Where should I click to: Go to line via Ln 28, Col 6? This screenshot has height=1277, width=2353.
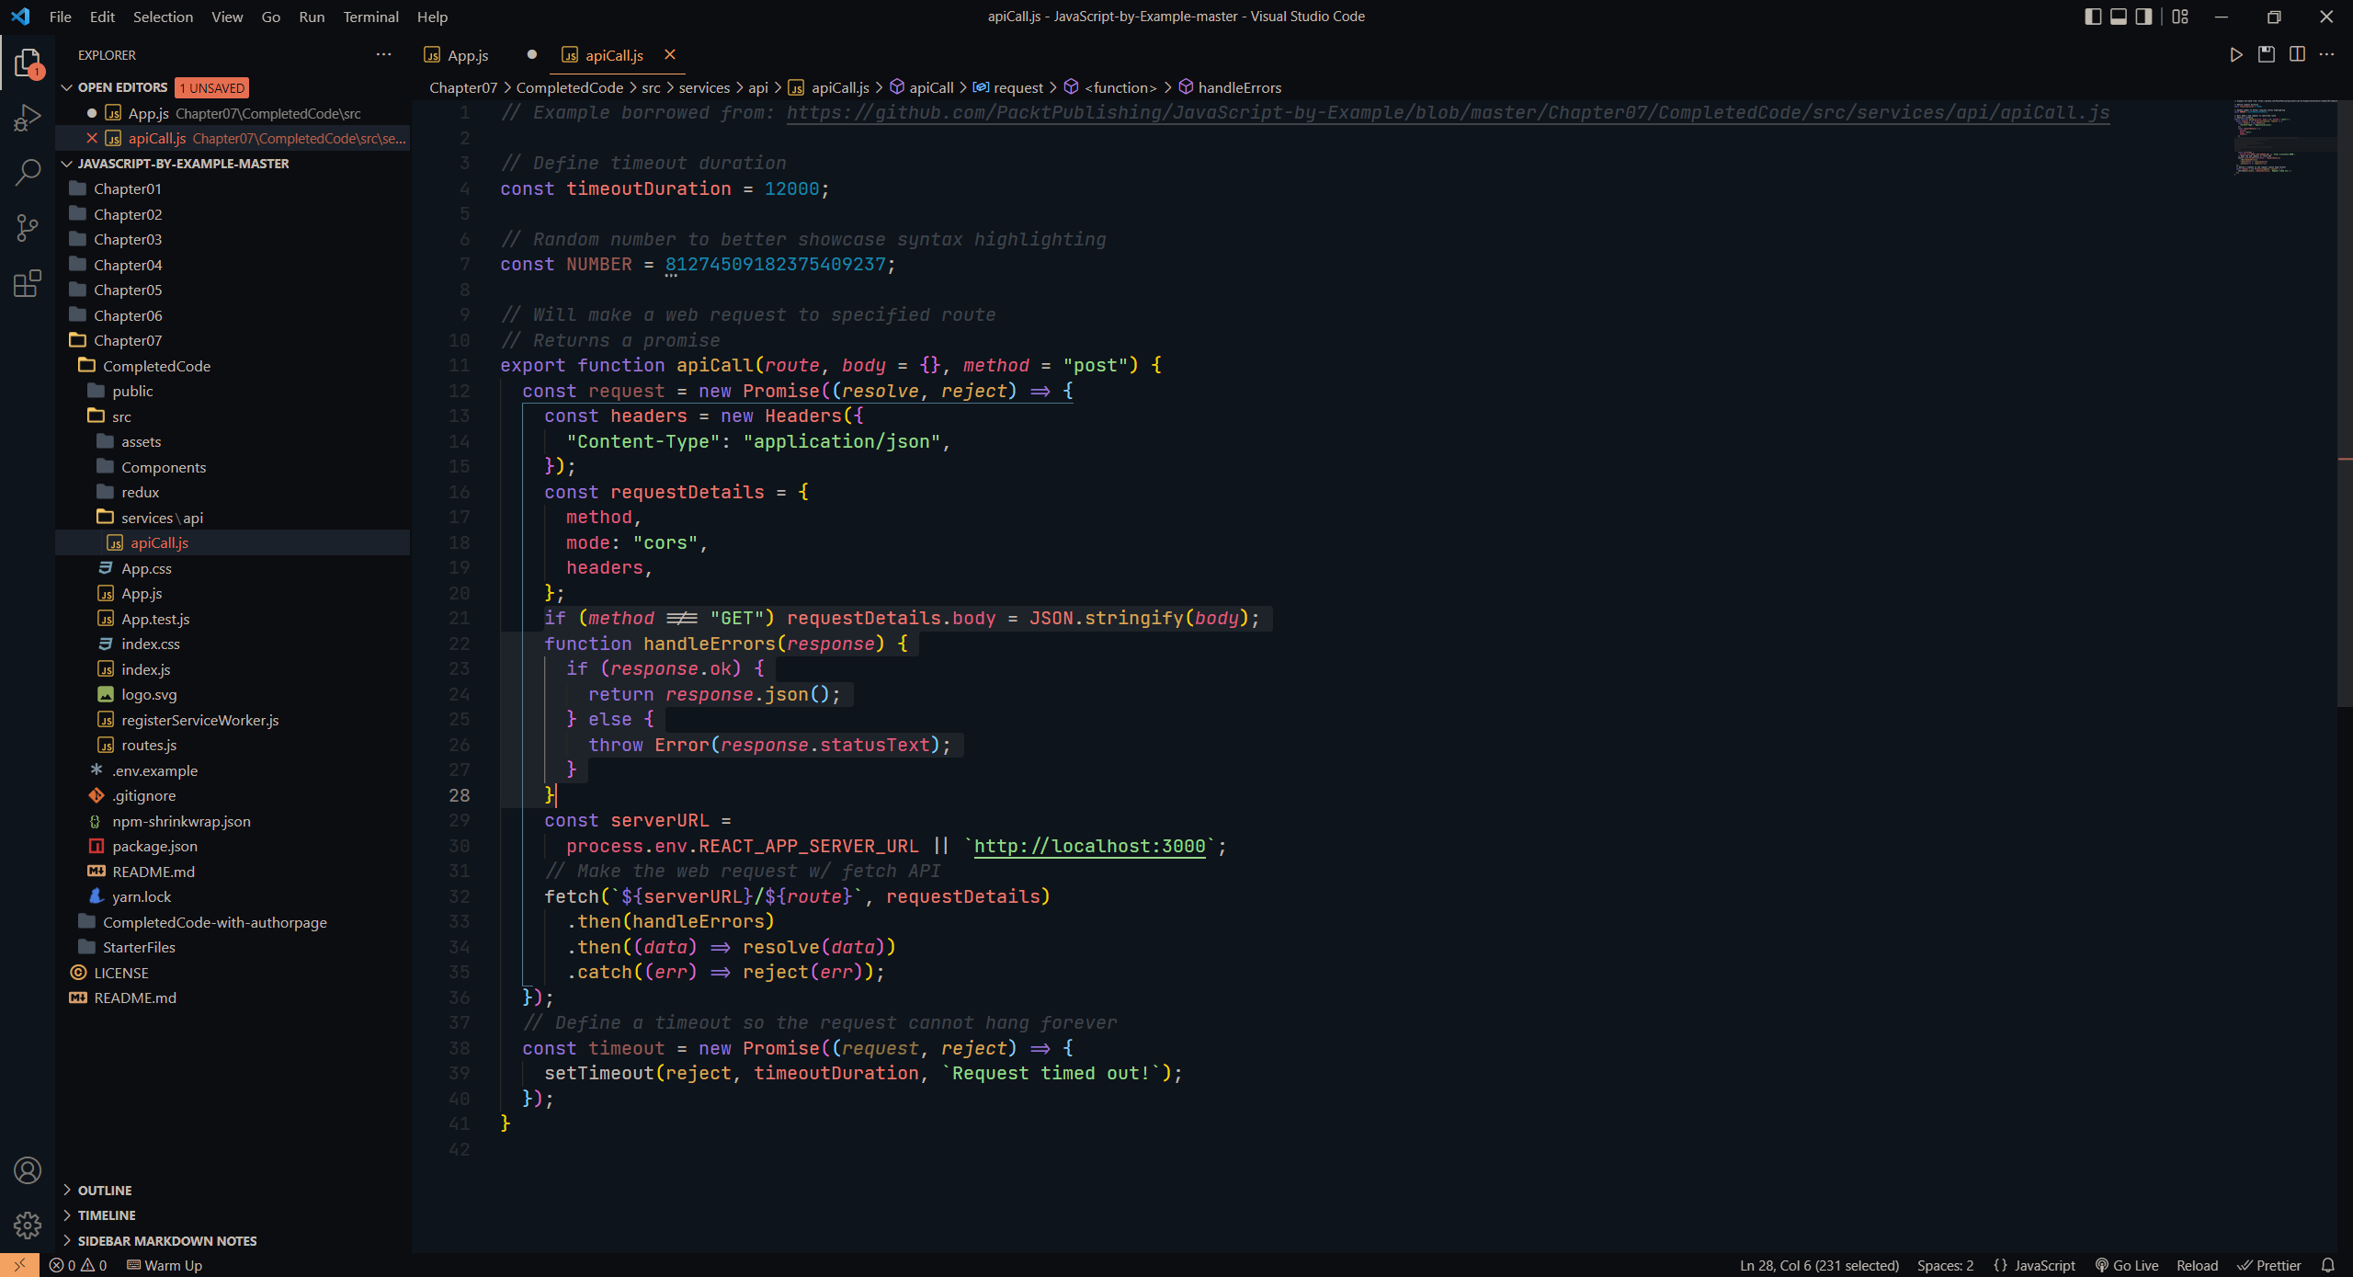coord(1819,1265)
